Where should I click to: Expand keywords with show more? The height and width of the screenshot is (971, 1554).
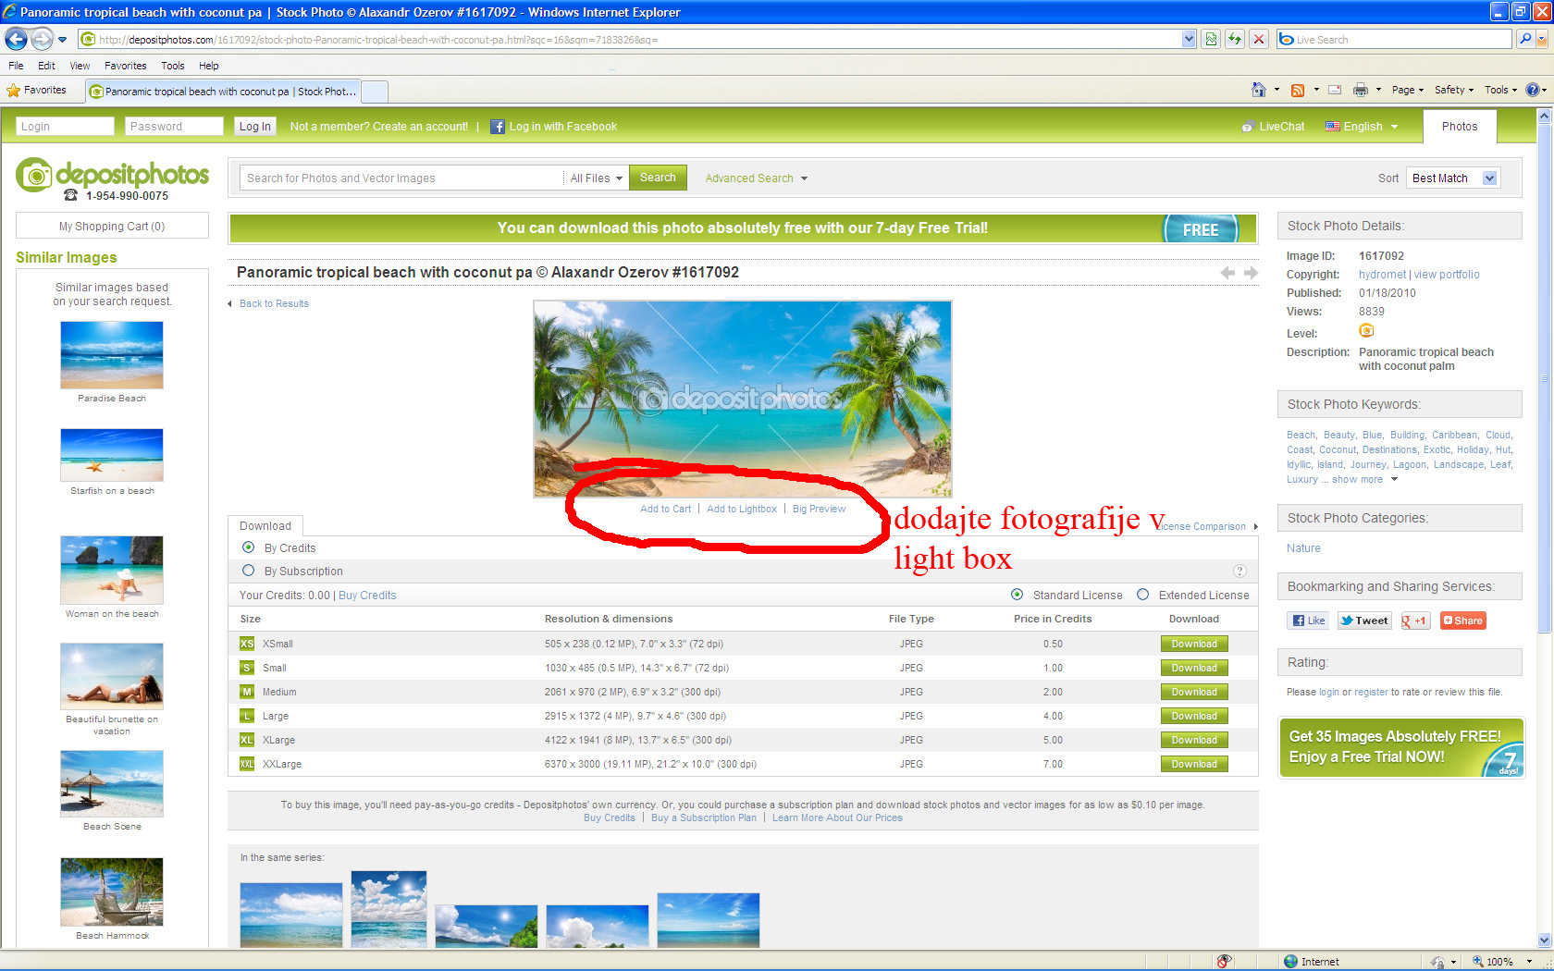[x=1364, y=480]
